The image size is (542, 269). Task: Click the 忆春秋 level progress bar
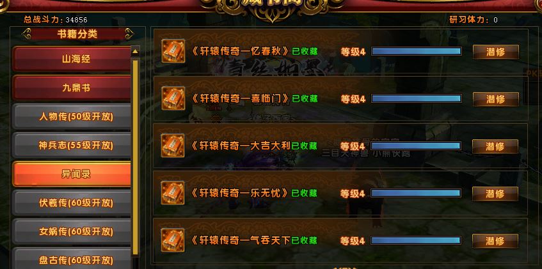pyautogui.click(x=417, y=52)
